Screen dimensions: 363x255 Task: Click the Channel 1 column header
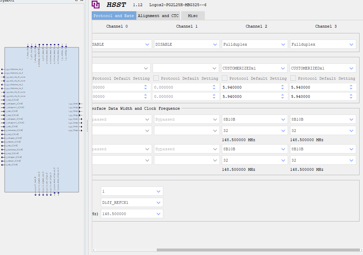186,26
